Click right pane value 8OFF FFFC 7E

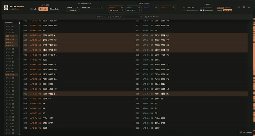(x=162, y=40)
